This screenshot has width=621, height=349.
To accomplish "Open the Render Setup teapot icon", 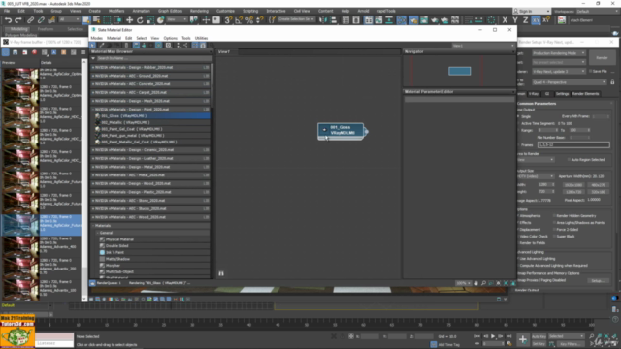I will click(x=413, y=20).
